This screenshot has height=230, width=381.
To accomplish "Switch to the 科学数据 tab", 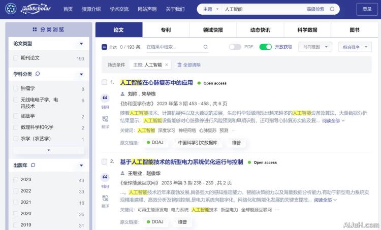I will (x=307, y=30).
